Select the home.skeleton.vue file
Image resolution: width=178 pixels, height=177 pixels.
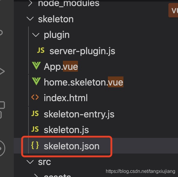coord(84,82)
